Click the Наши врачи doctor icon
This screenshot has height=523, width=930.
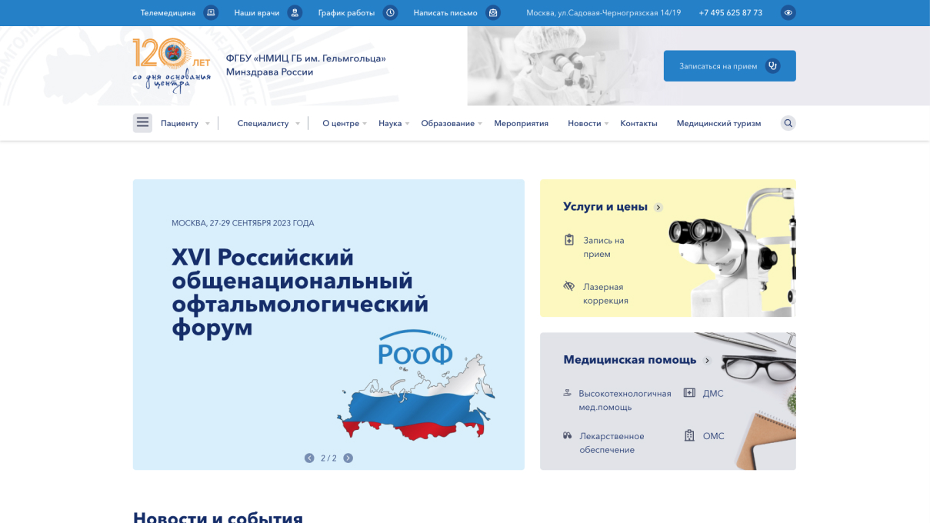point(295,13)
